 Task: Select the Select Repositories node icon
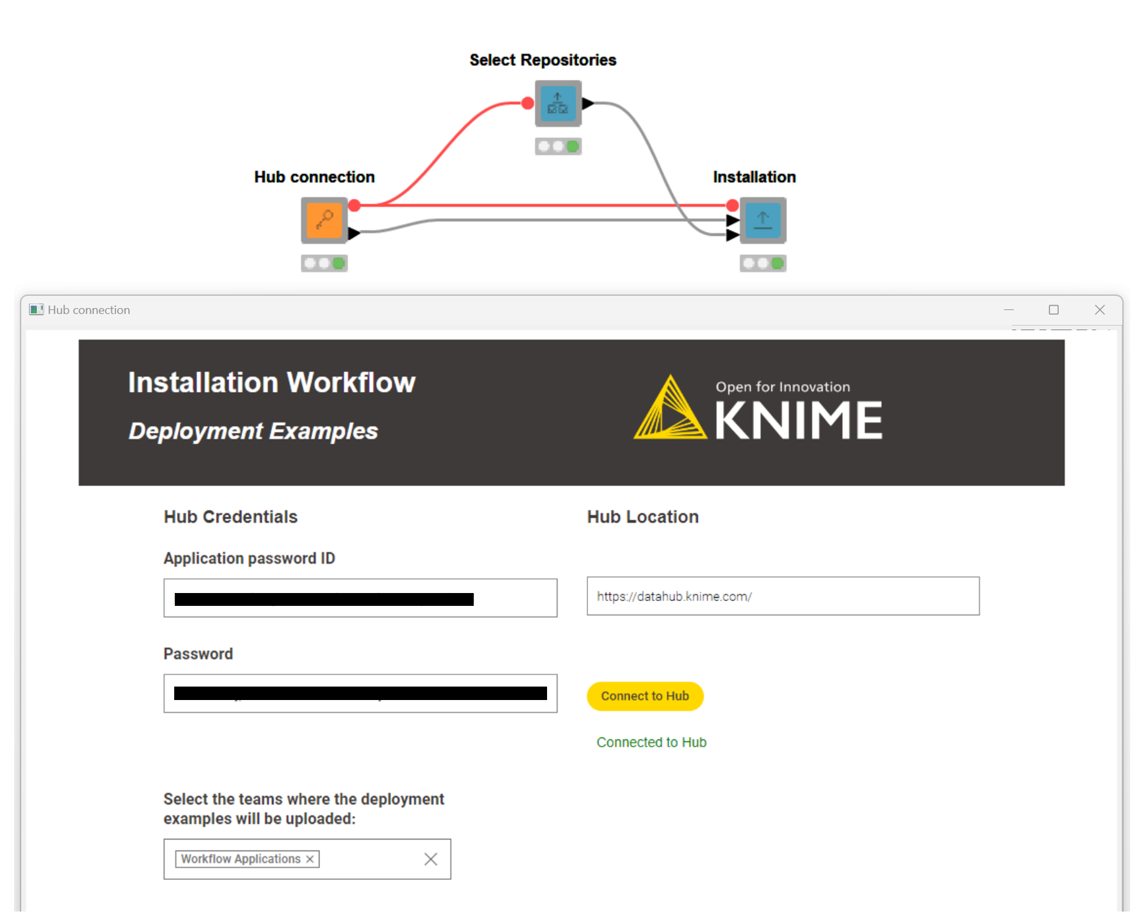click(557, 103)
